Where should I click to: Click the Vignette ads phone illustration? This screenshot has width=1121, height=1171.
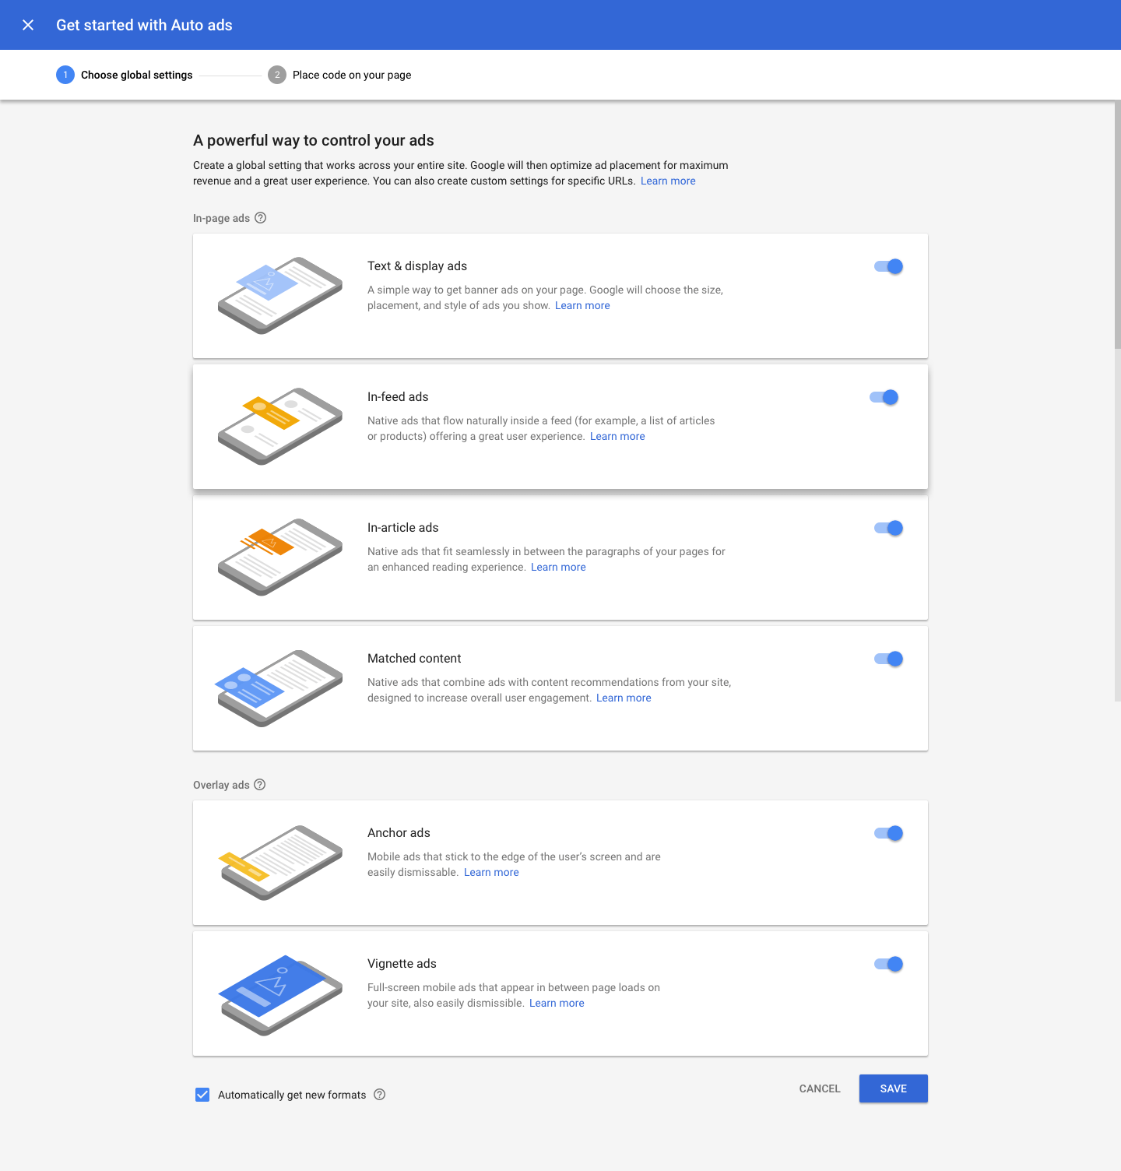pyautogui.click(x=279, y=994)
